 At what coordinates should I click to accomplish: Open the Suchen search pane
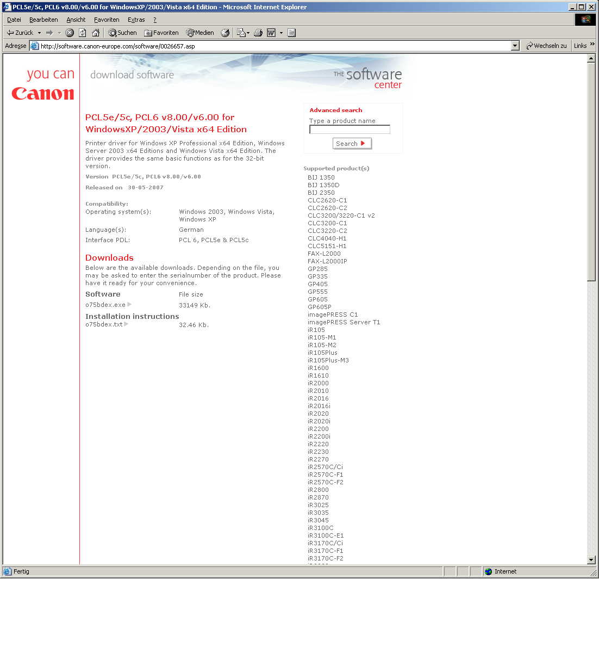tap(122, 33)
